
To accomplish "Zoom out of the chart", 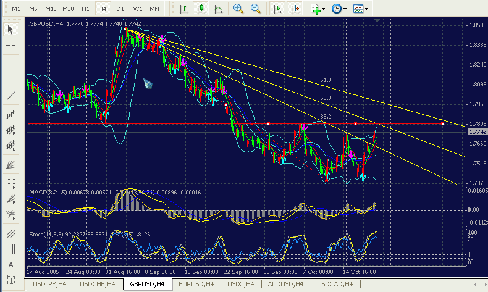I will (x=256, y=9).
